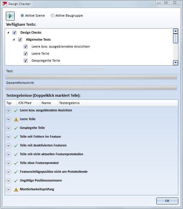Select the Aktive Szene radio button
This screenshot has height=209, width=183.
[x=22, y=15]
